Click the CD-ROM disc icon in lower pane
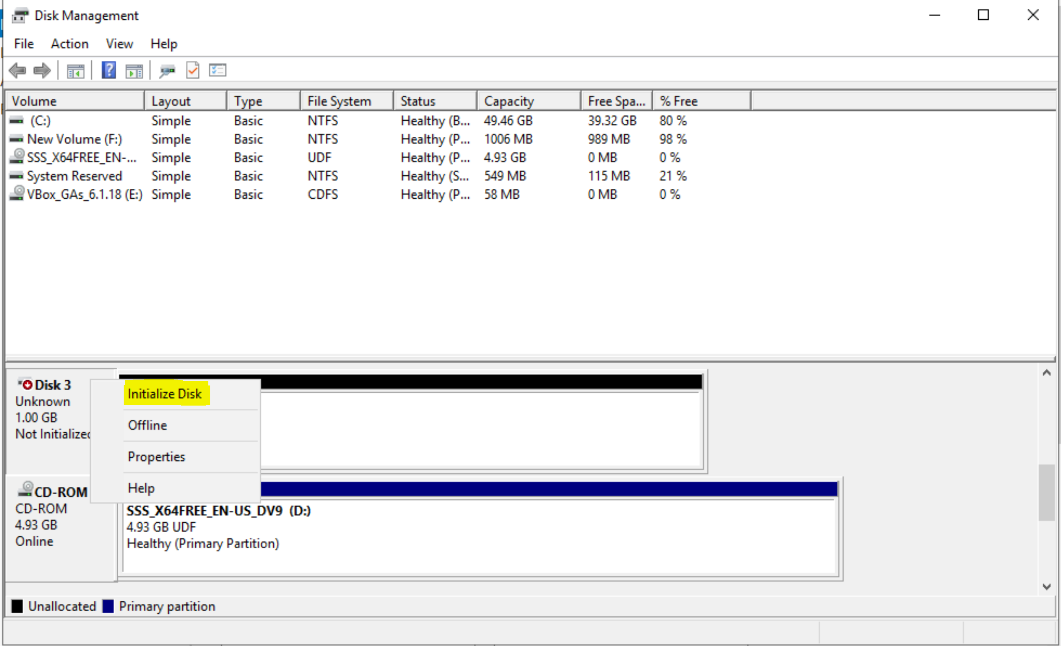The image size is (1061, 646). (x=26, y=490)
